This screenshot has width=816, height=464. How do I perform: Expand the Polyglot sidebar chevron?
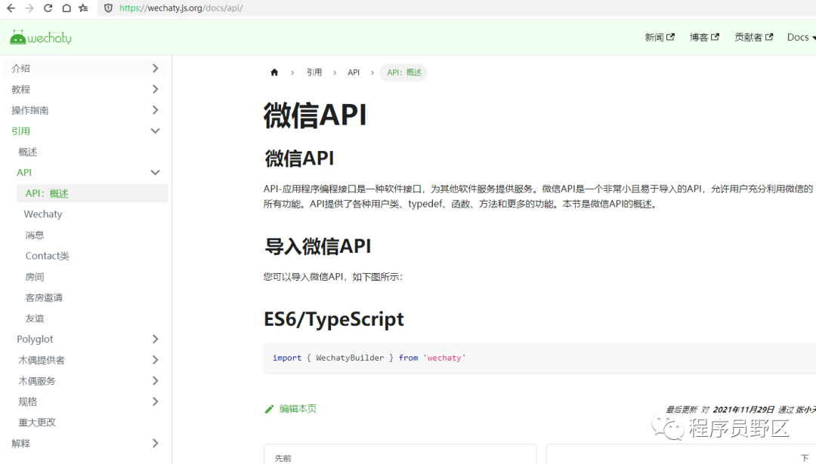click(x=155, y=339)
